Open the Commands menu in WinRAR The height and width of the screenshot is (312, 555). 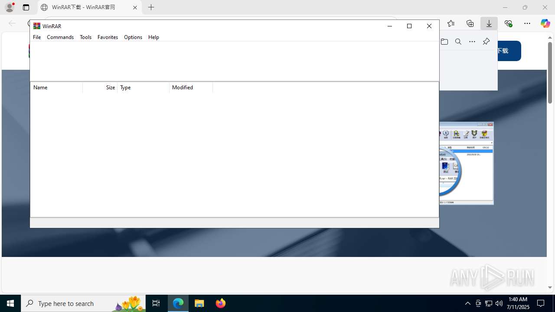60,37
